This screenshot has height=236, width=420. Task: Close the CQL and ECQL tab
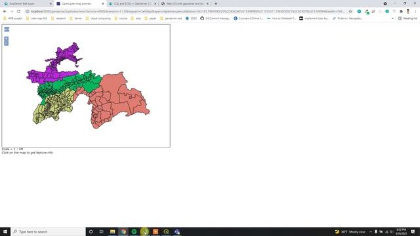[x=156, y=4]
